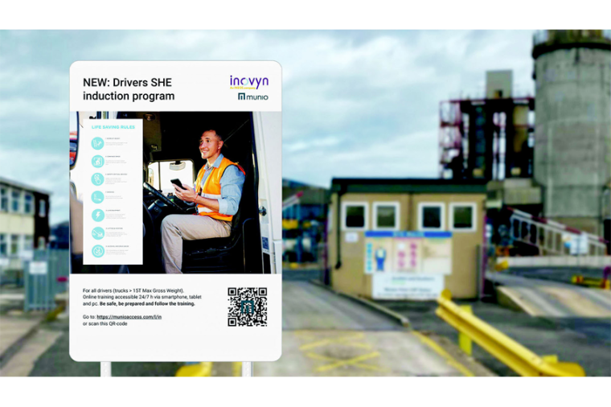Click the QR code on the sign
The height and width of the screenshot is (407, 611).
tap(248, 306)
